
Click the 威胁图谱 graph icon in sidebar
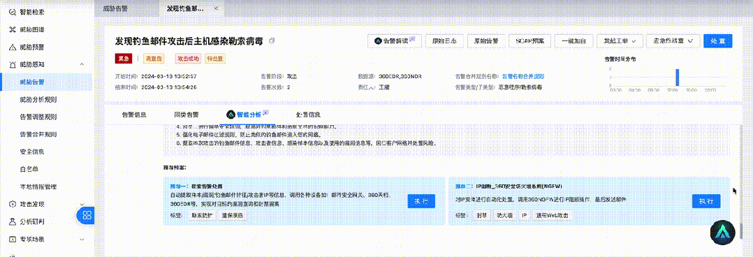[13, 30]
